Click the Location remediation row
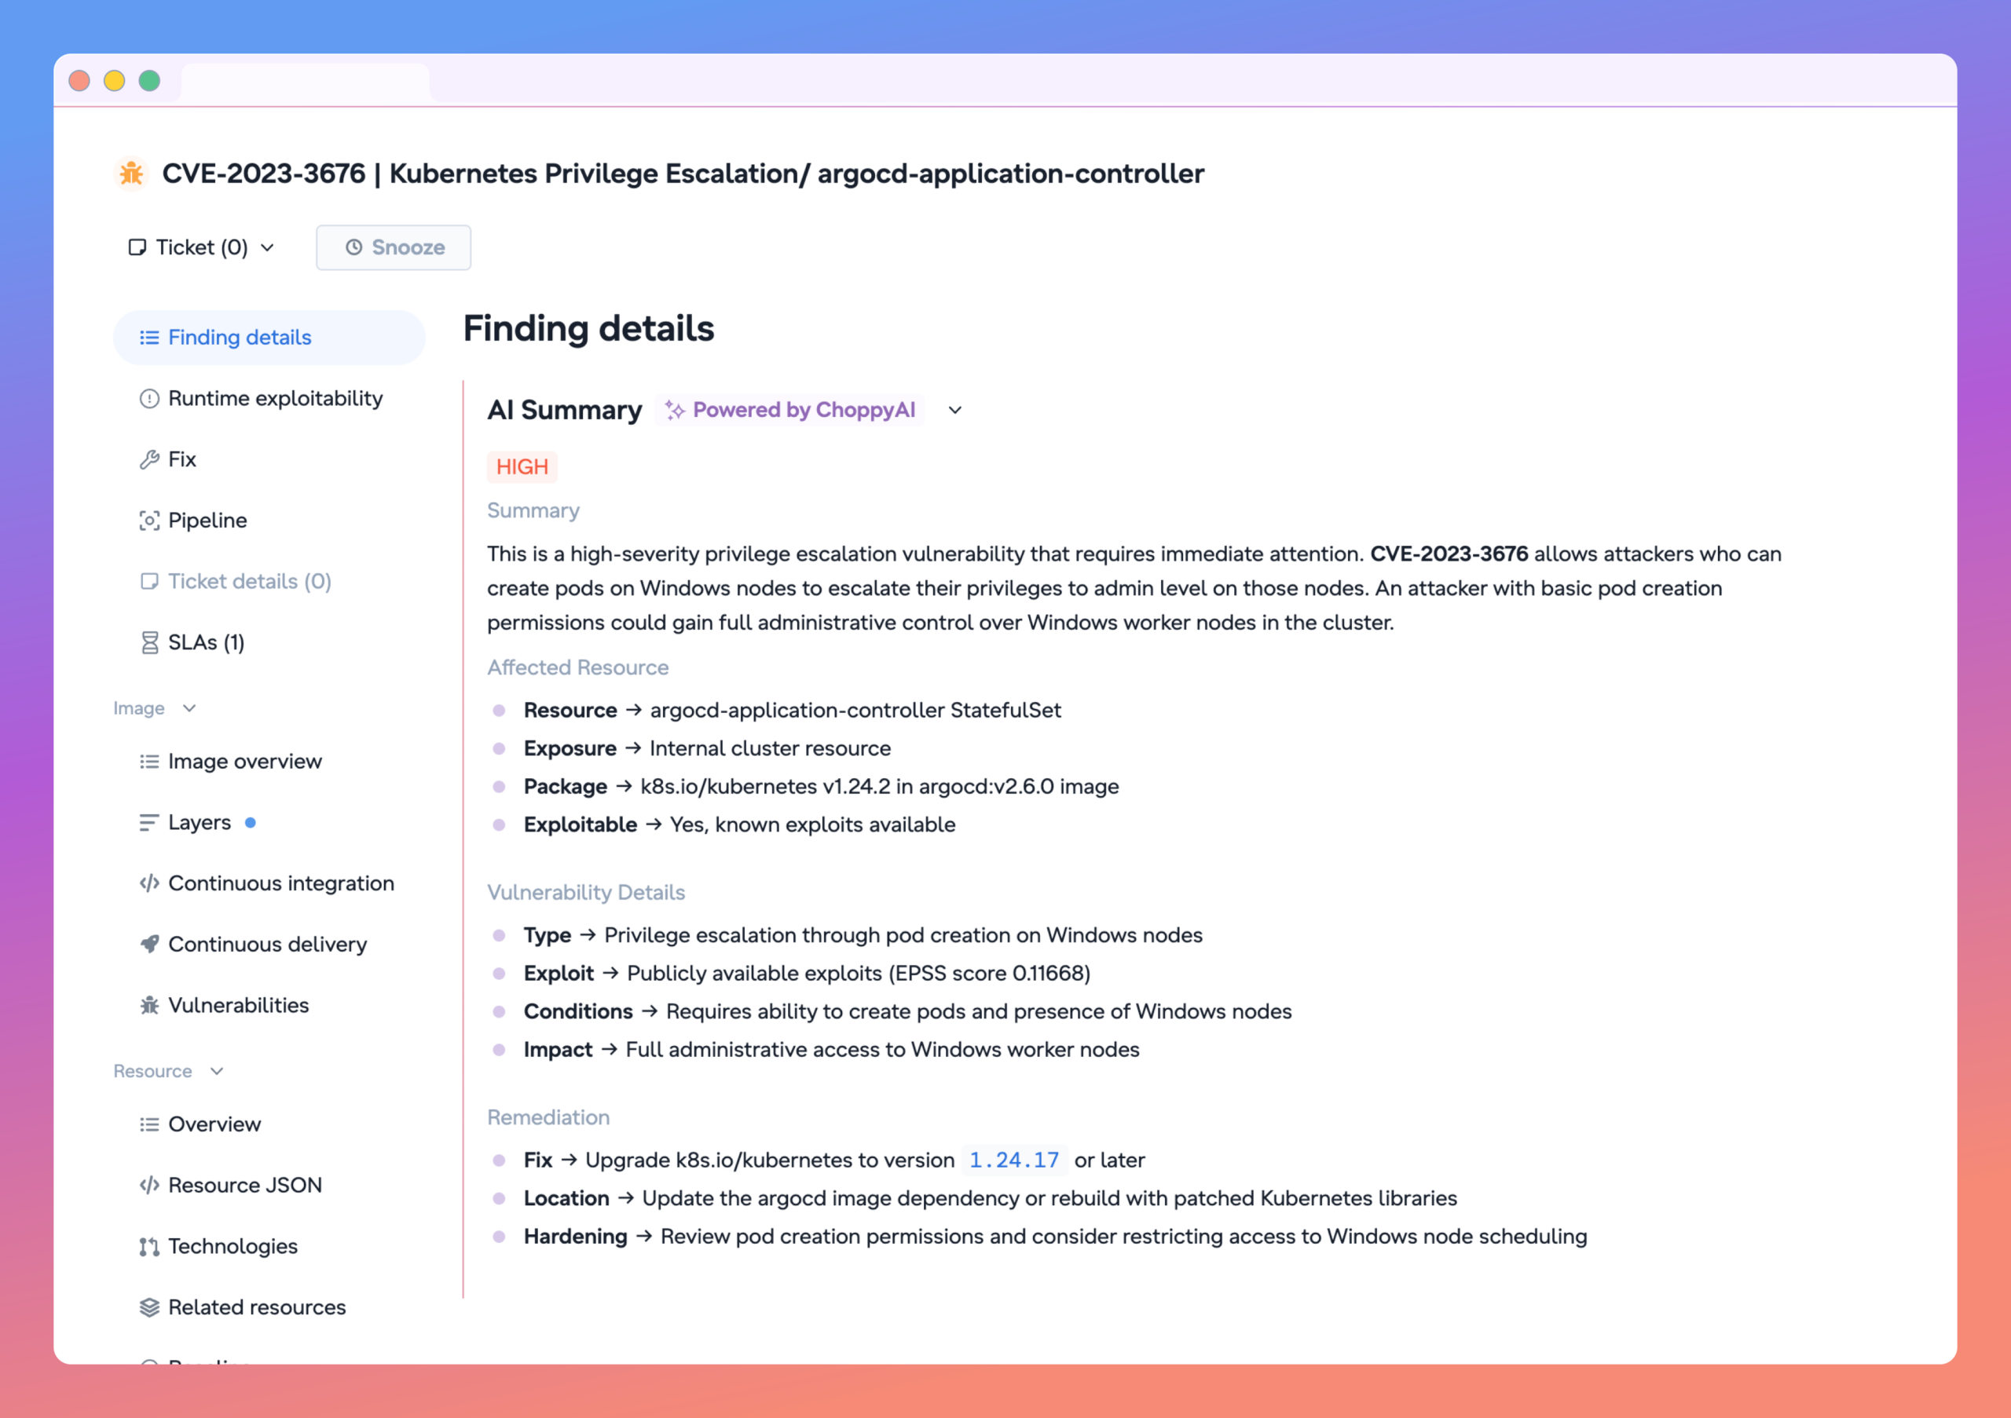Viewport: 2011px width, 1418px height. click(x=975, y=1199)
